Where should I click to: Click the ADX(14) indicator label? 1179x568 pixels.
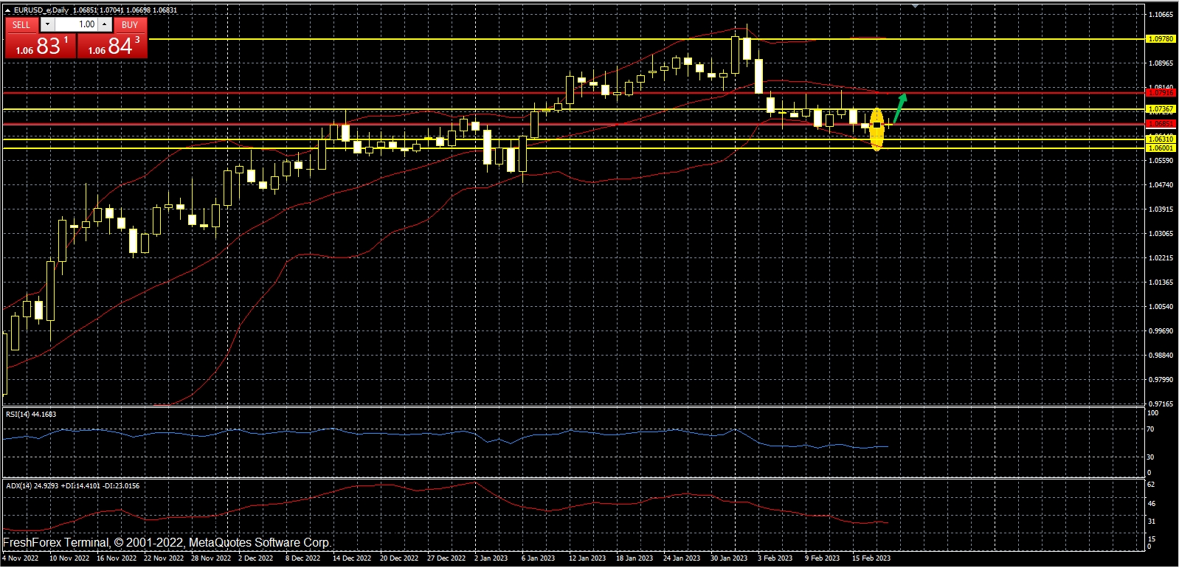[72, 485]
